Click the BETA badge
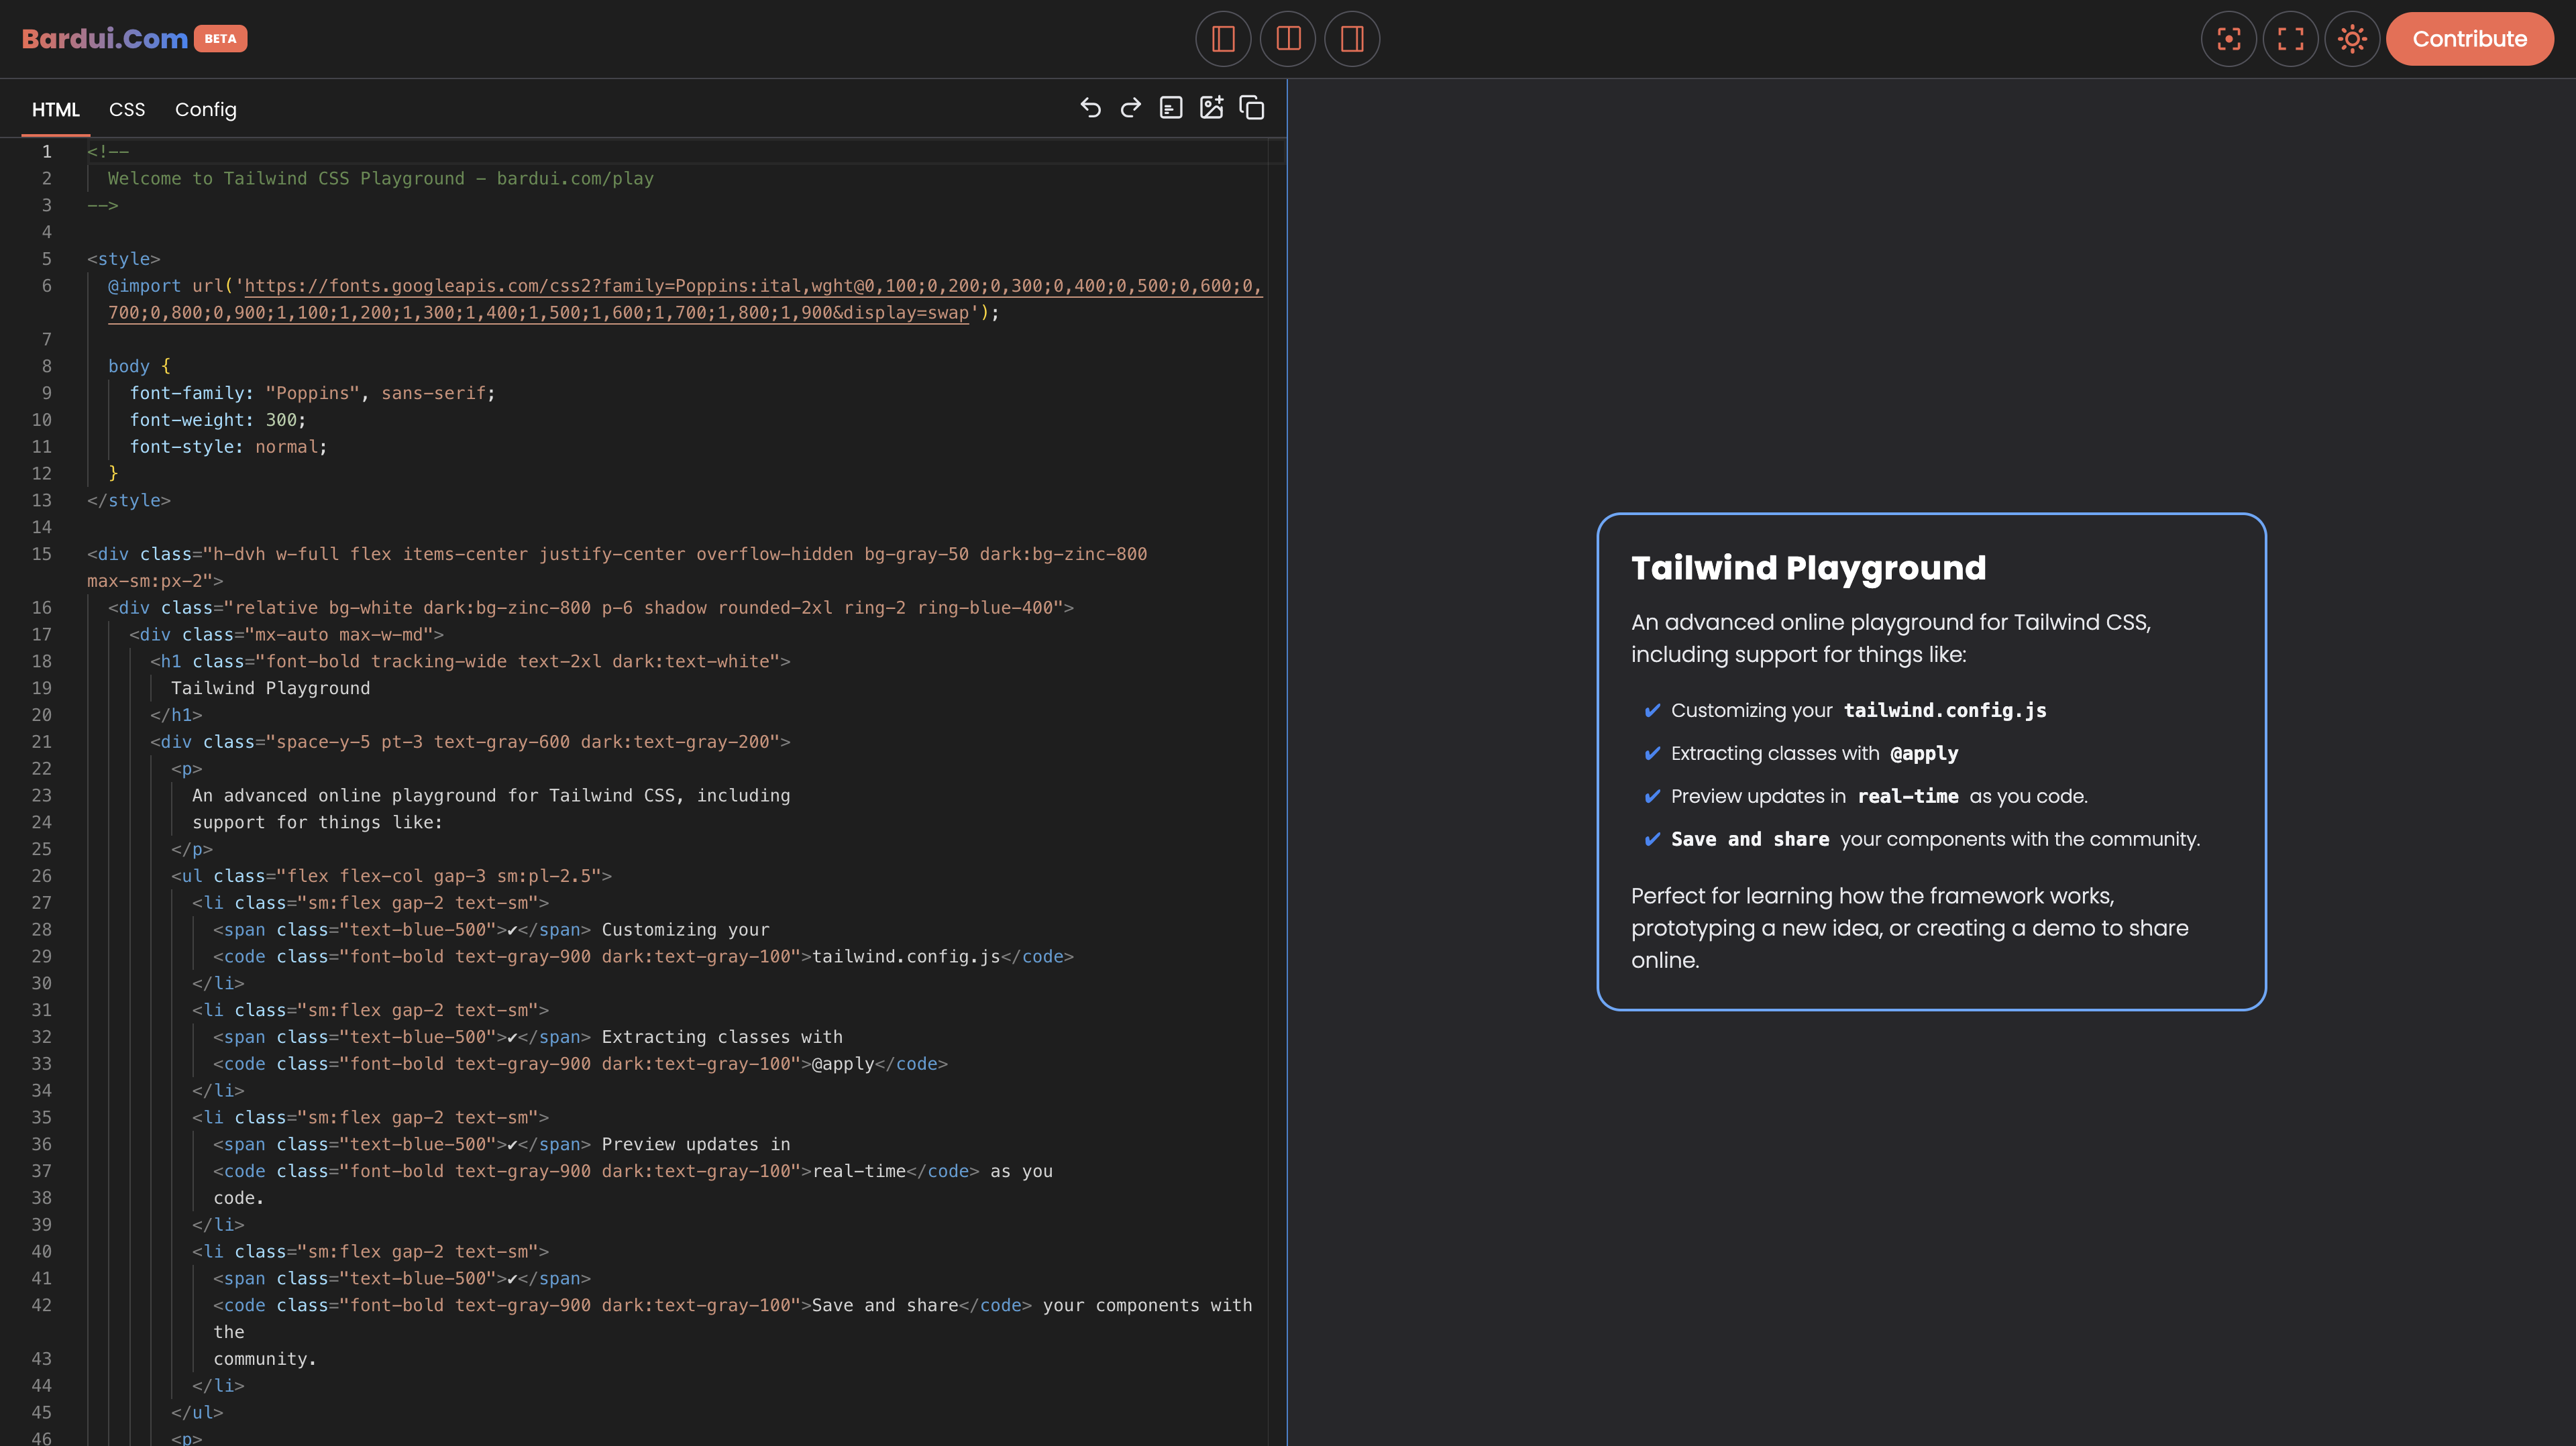 [220, 39]
